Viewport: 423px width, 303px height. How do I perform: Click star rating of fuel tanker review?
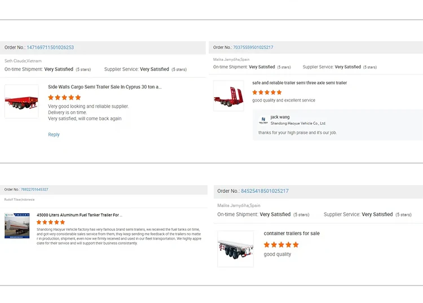click(51, 222)
